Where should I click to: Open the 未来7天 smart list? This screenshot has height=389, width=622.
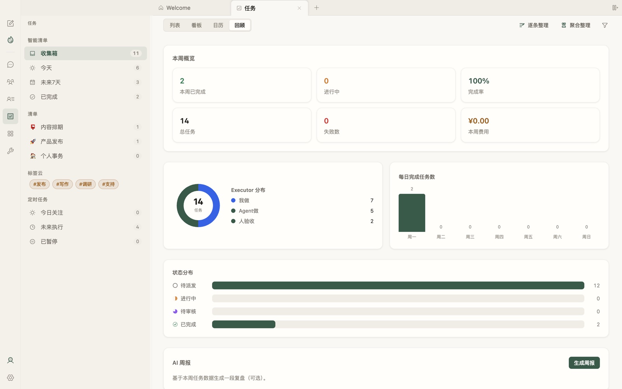[x=86, y=82]
